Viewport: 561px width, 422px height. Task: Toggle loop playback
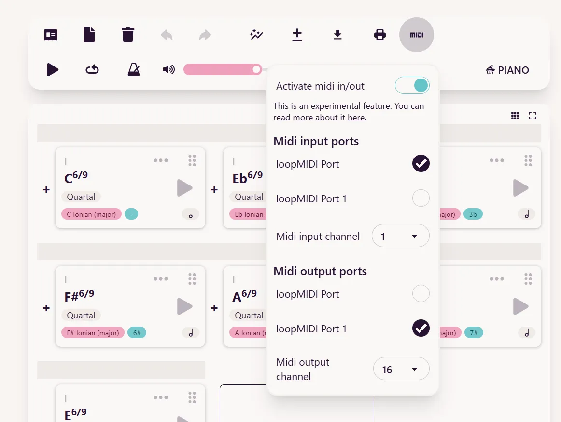(92, 69)
